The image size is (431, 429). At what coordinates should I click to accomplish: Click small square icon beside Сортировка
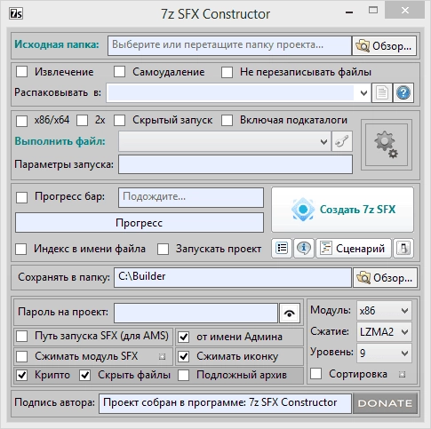tap(402, 375)
